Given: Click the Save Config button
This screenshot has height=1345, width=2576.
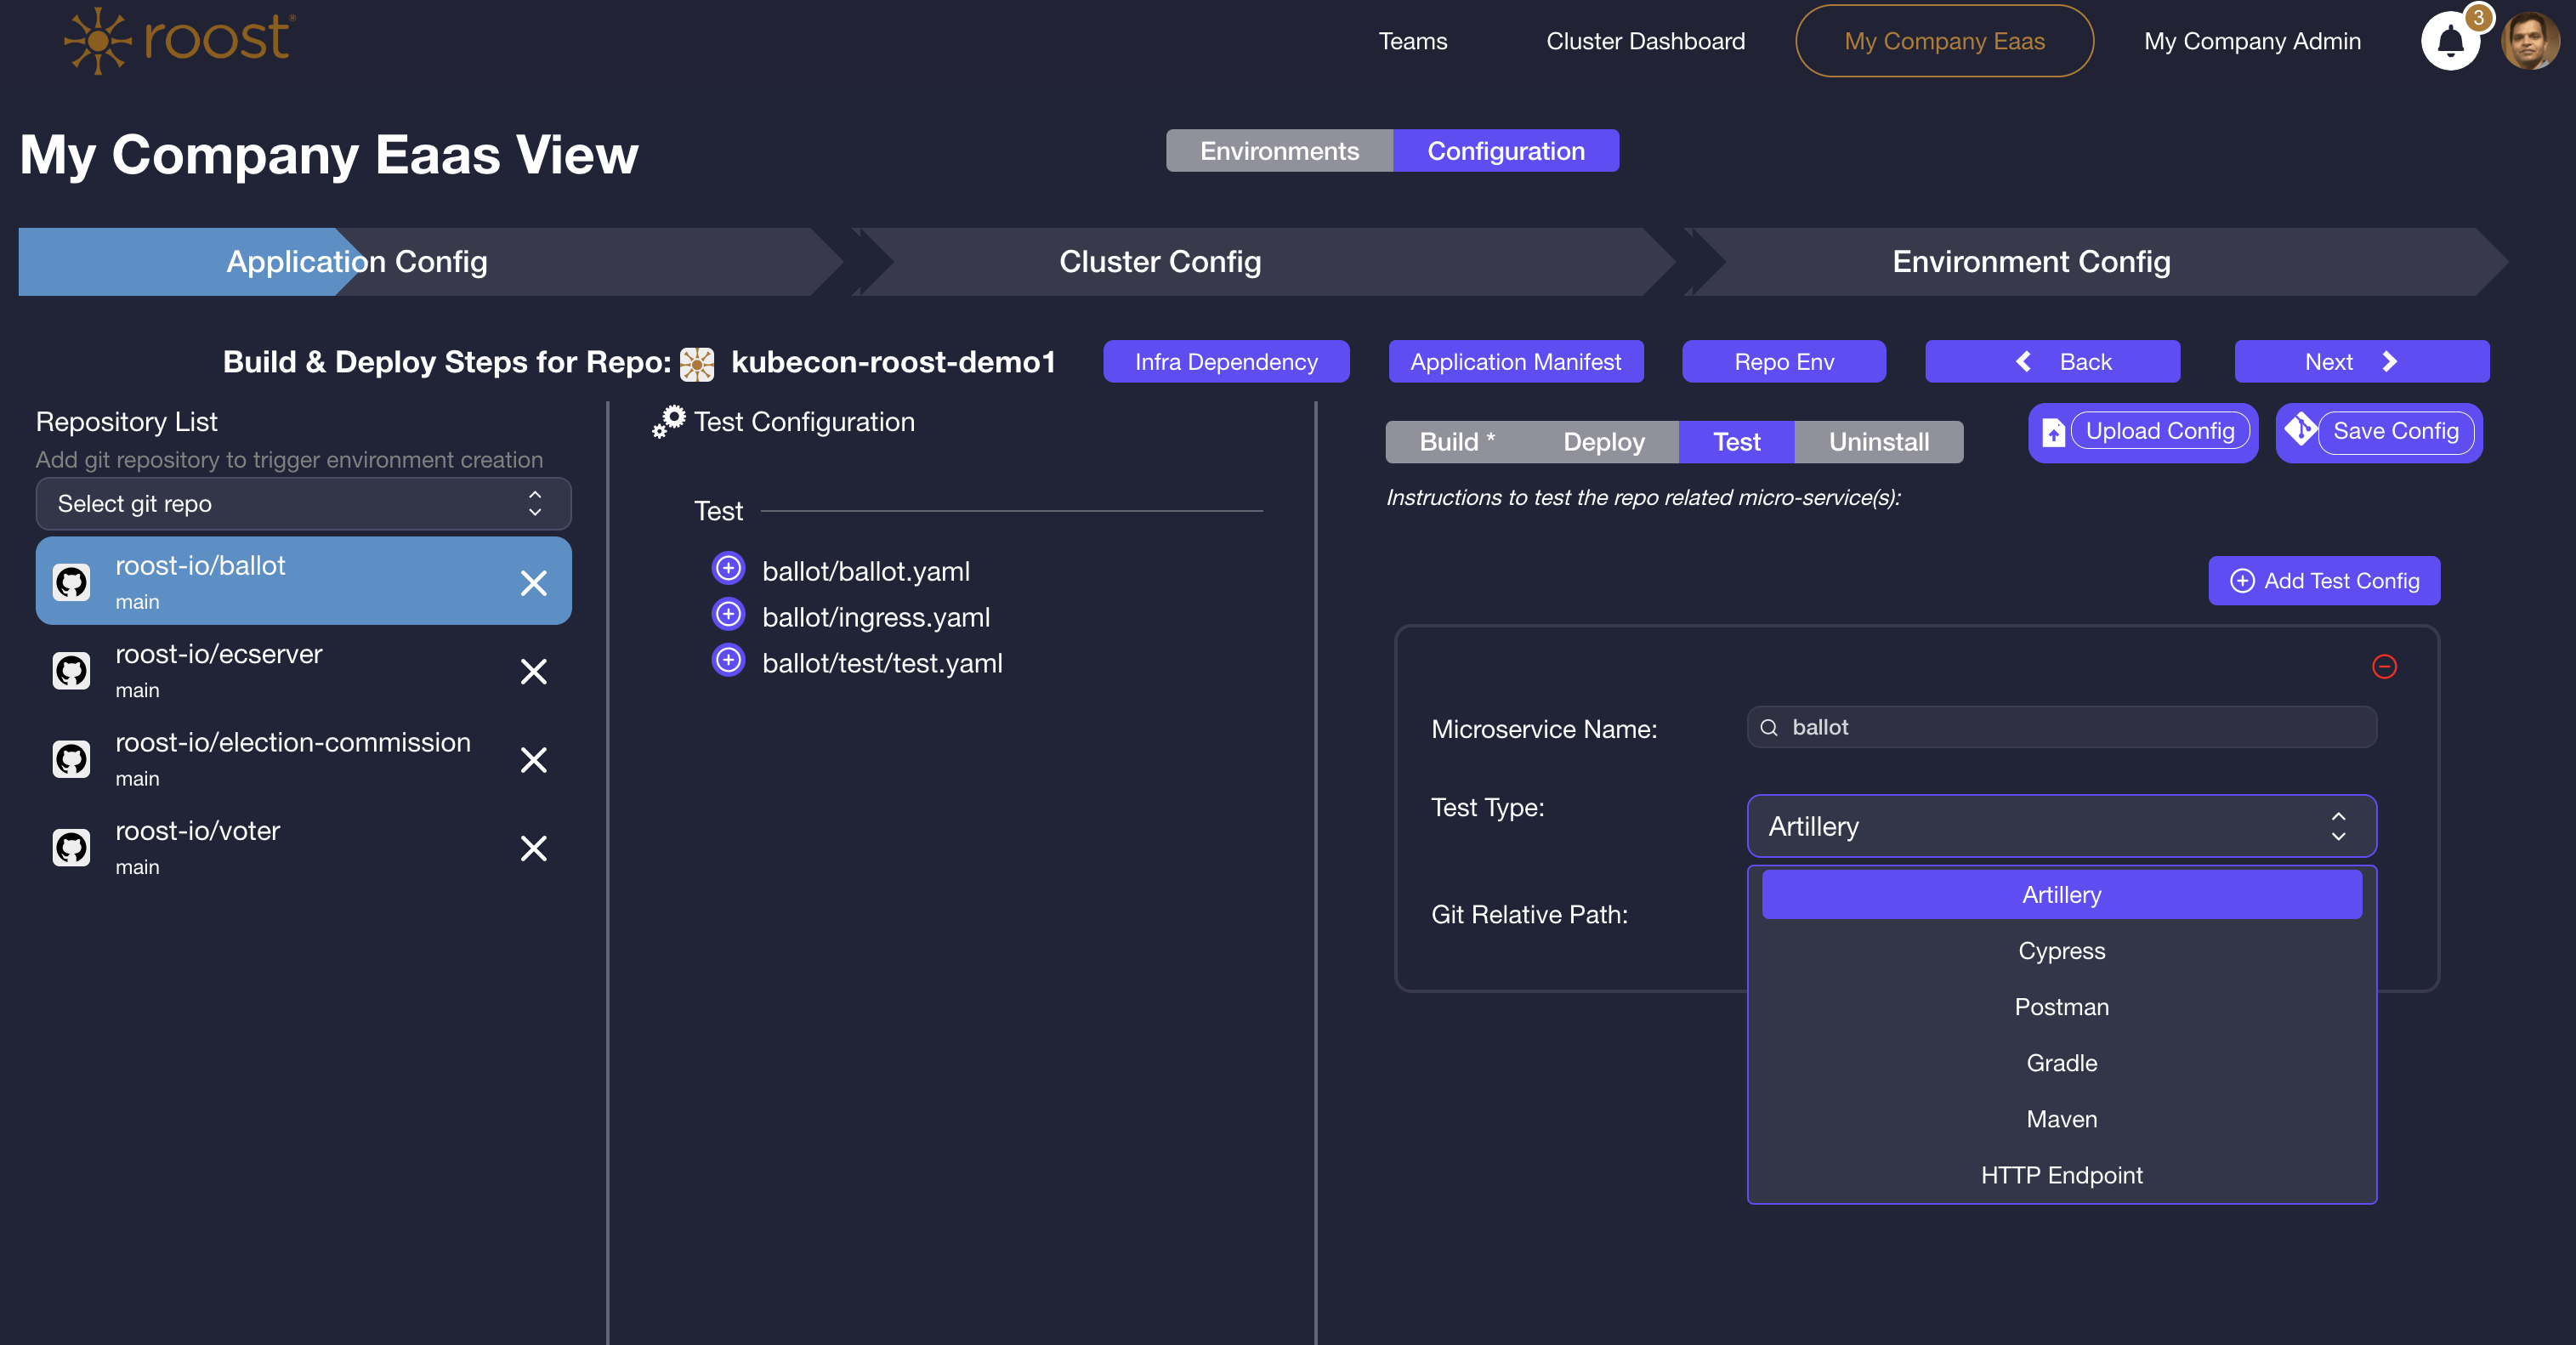Looking at the screenshot, I should [2379, 432].
